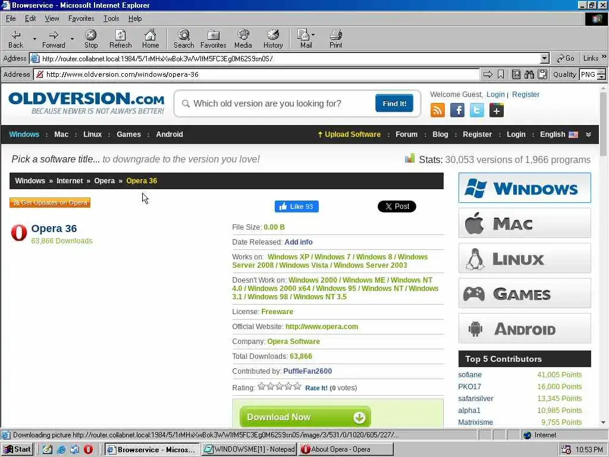Click the system tray scheduler icon
This screenshot has width=609, height=457.
click(x=566, y=449)
